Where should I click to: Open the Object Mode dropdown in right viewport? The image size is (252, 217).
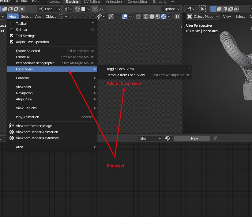203,17
